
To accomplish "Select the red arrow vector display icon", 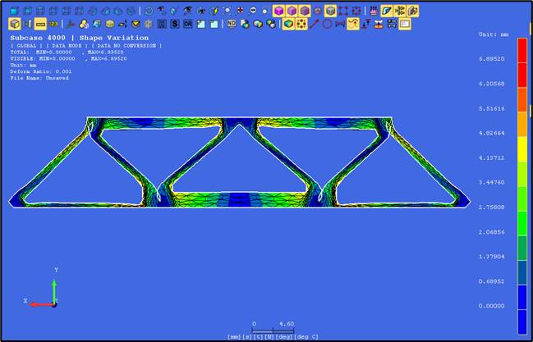I will click(x=314, y=24).
